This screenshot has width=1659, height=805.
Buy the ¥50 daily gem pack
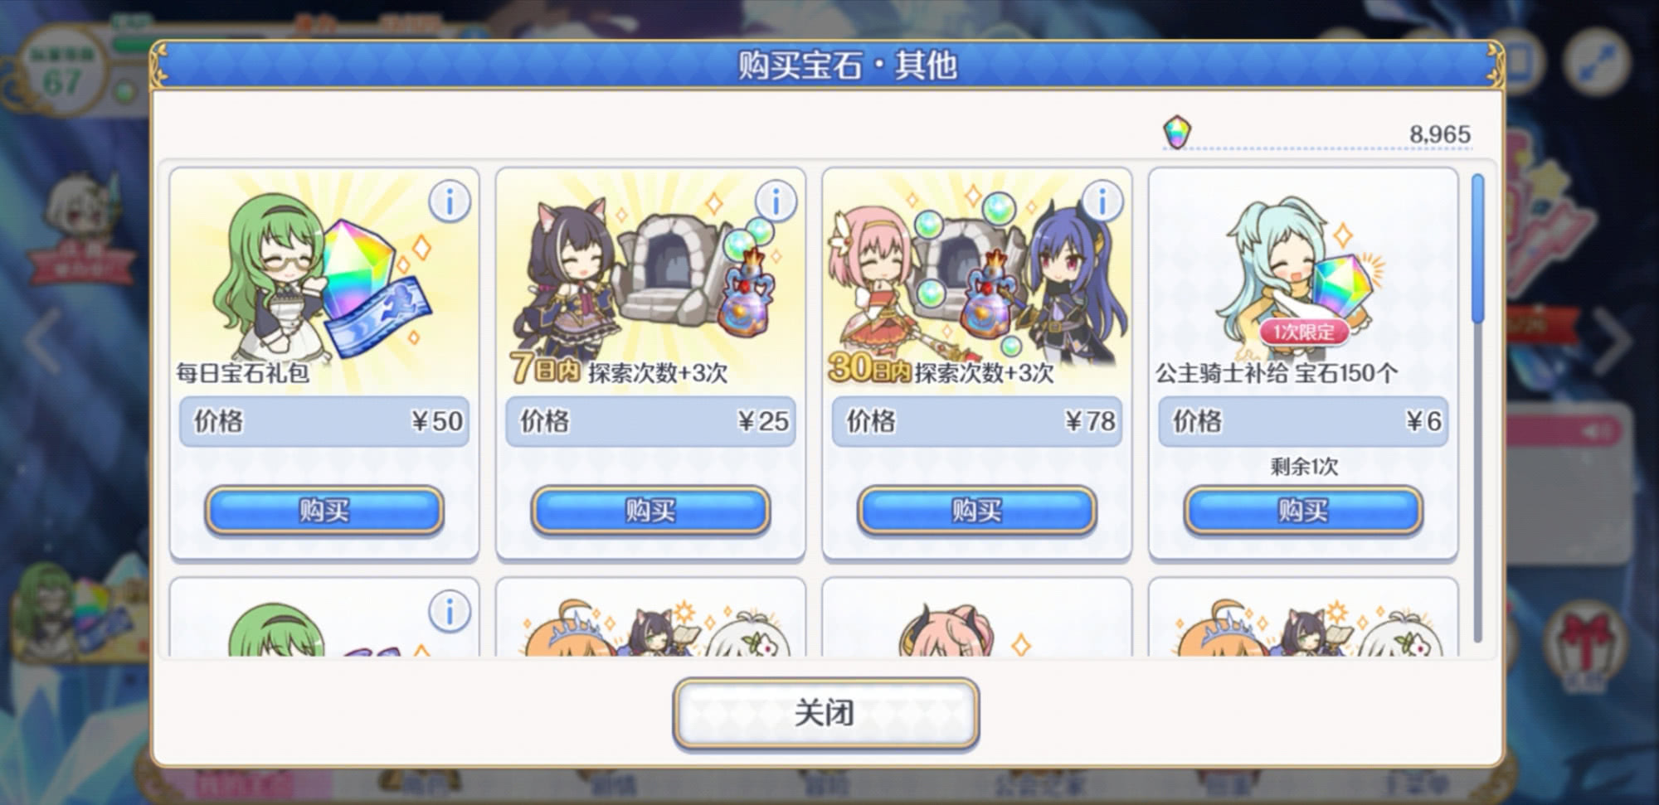pyautogui.click(x=324, y=510)
